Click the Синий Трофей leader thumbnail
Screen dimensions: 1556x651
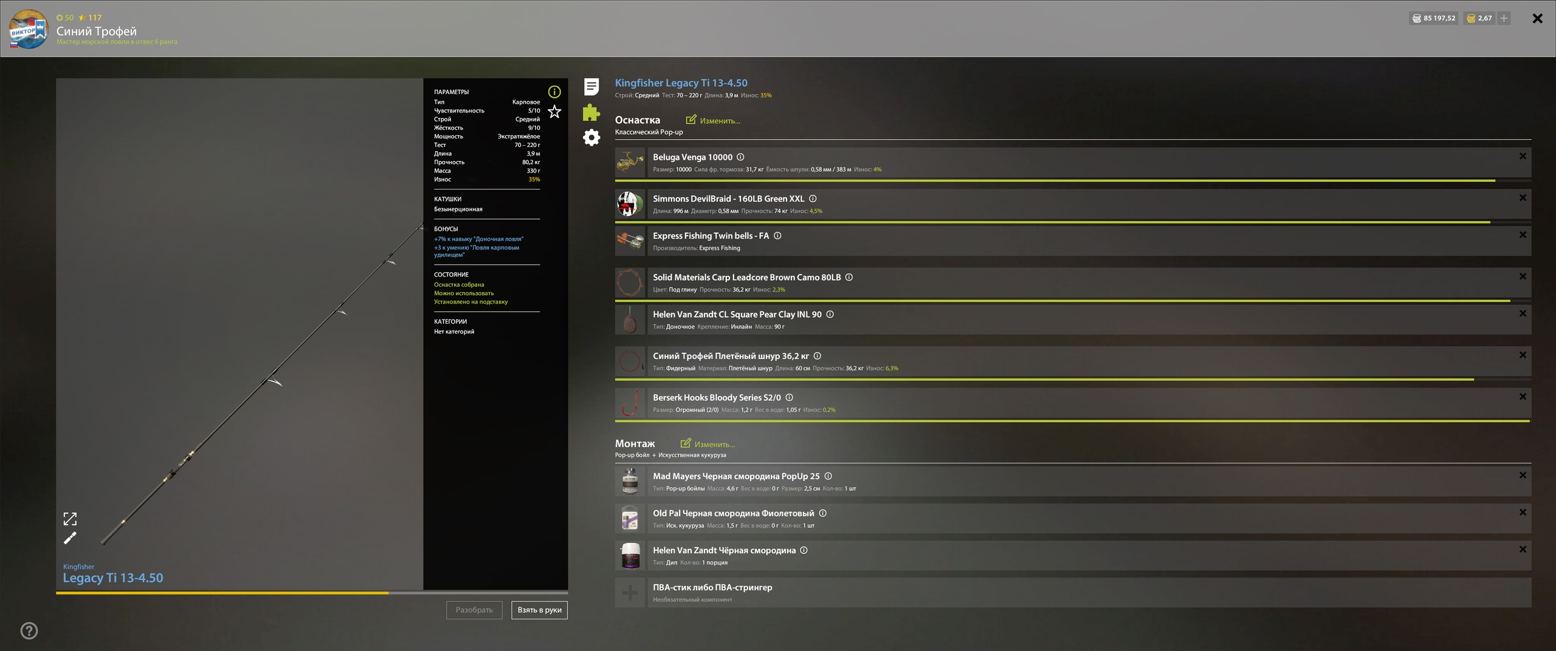[x=630, y=361]
